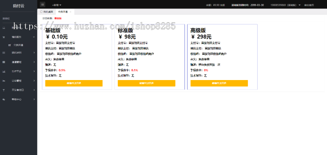Viewport: 327px width, 155px height.
Task: Click the icon beside 订单管理
Action: (4, 81)
